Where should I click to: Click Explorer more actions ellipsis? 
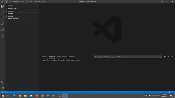[37, 5]
